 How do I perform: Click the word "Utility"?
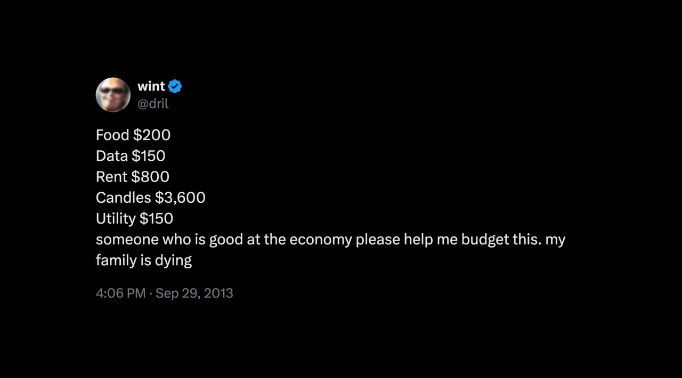tap(116, 219)
